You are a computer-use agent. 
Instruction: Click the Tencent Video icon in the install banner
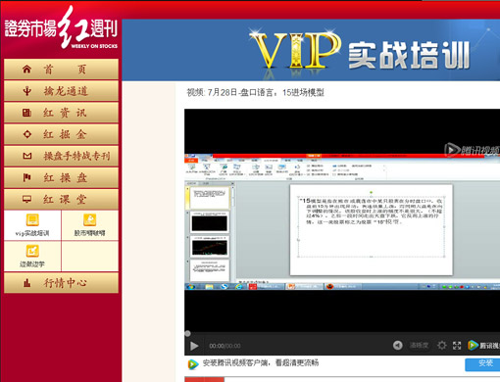point(193,364)
